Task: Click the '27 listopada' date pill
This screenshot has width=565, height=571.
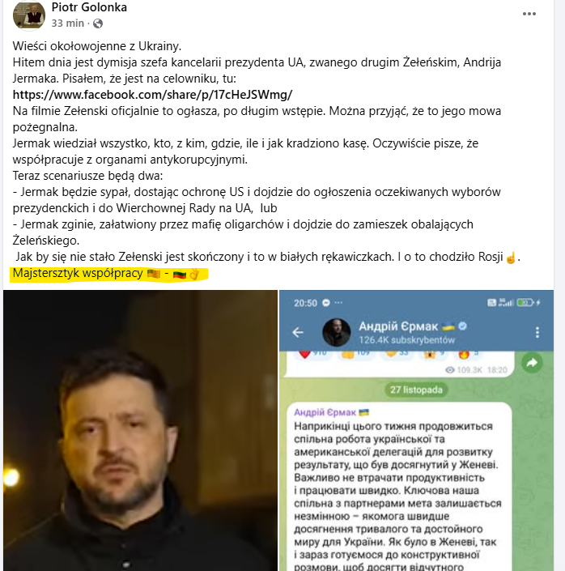Action: (416, 390)
